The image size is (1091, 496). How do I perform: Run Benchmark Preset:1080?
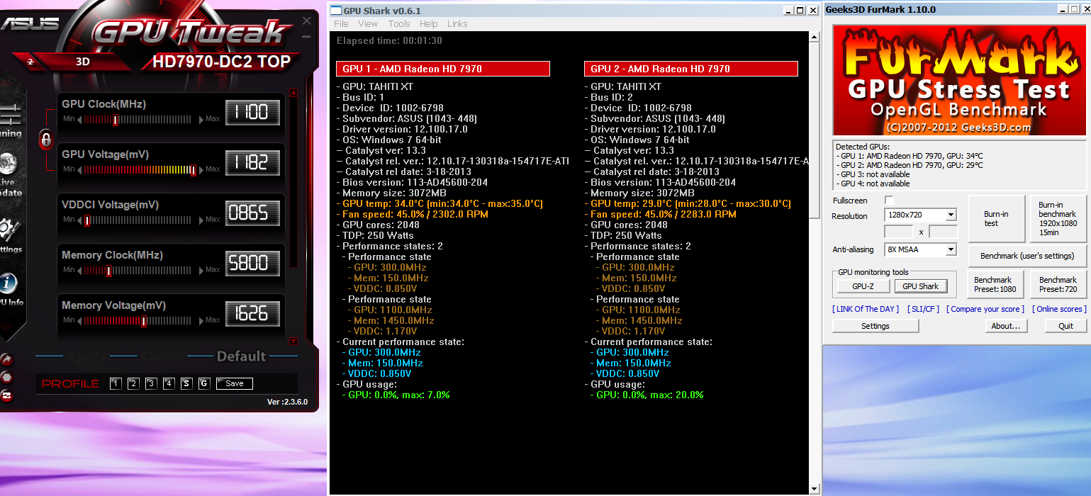click(996, 284)
